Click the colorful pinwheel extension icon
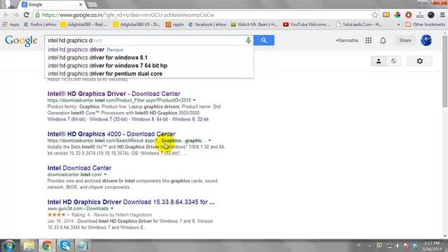Image resolution: width=448 pixels, height=252 pixels. click(397, 15)
